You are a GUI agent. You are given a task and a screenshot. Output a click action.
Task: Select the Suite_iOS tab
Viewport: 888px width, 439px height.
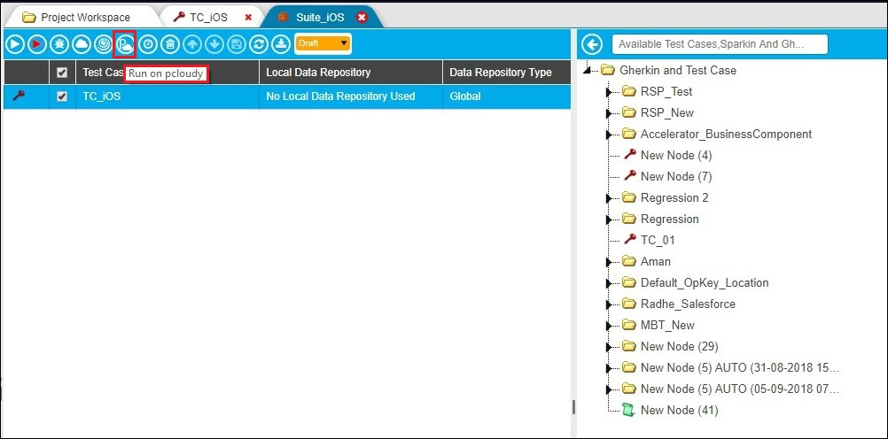pyautogui.click(x=320, y=17)
